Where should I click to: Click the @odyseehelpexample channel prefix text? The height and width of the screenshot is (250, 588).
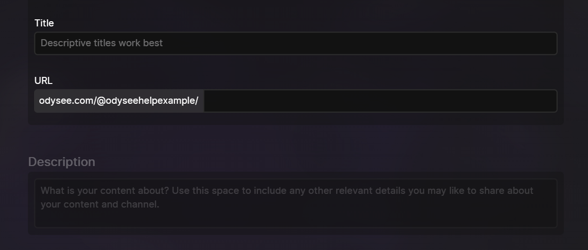pos(146,101)
